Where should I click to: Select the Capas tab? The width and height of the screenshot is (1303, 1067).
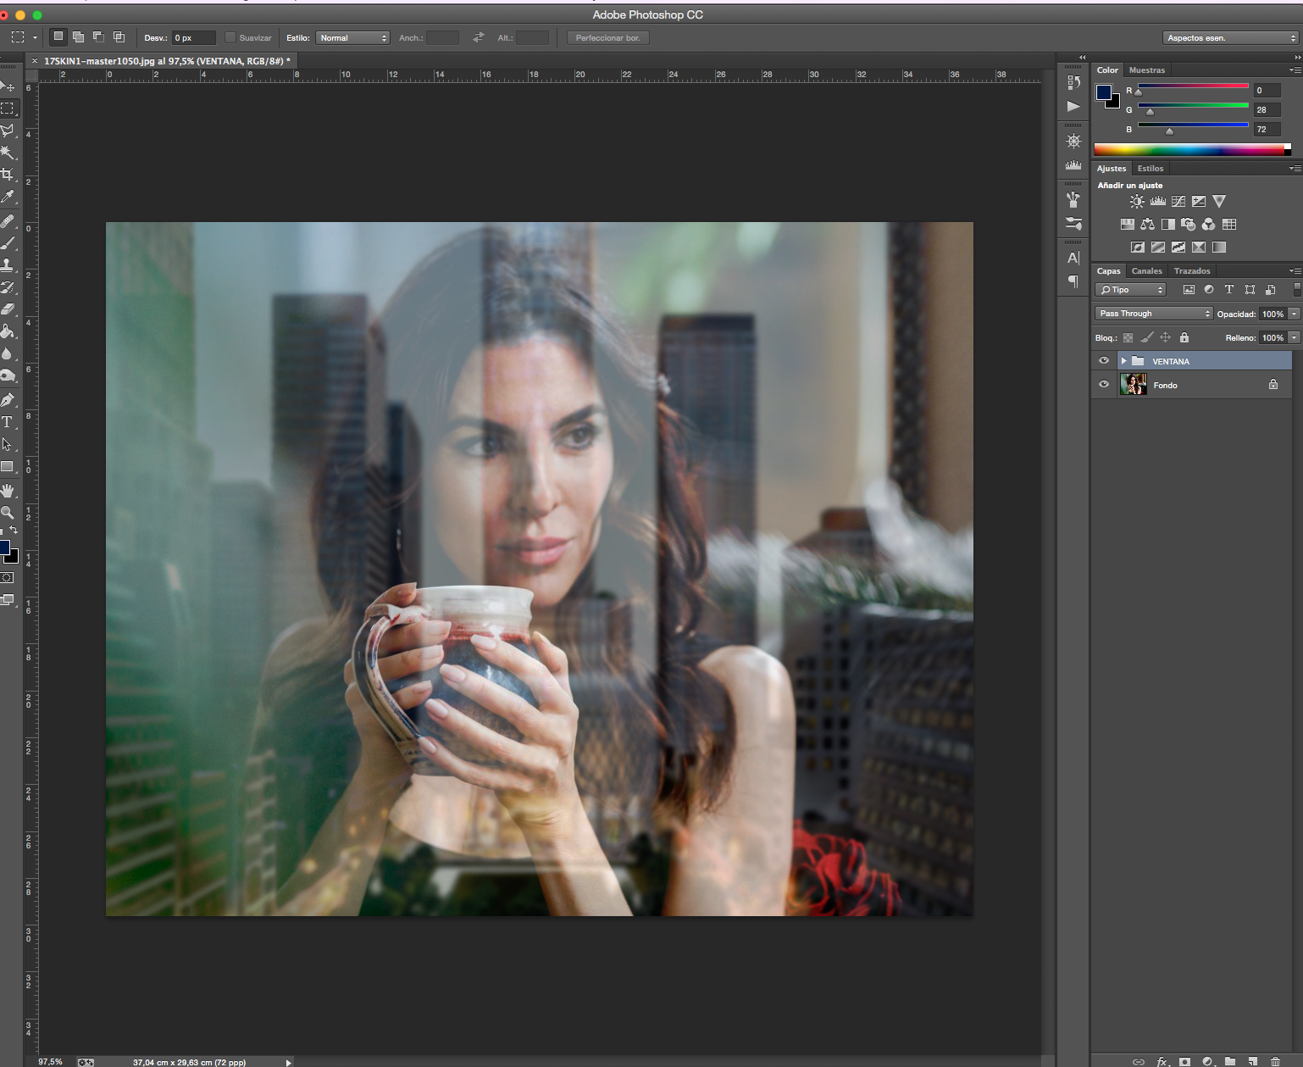(1108, 271)
